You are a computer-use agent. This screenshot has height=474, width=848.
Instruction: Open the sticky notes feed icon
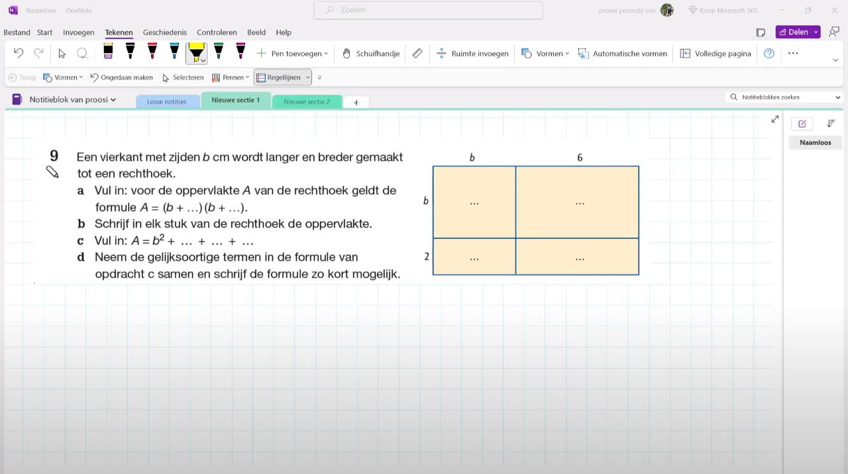click(761, 32)
